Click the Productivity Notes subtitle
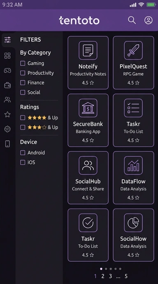Screen dimensions: 158x284 click(88, 74)
